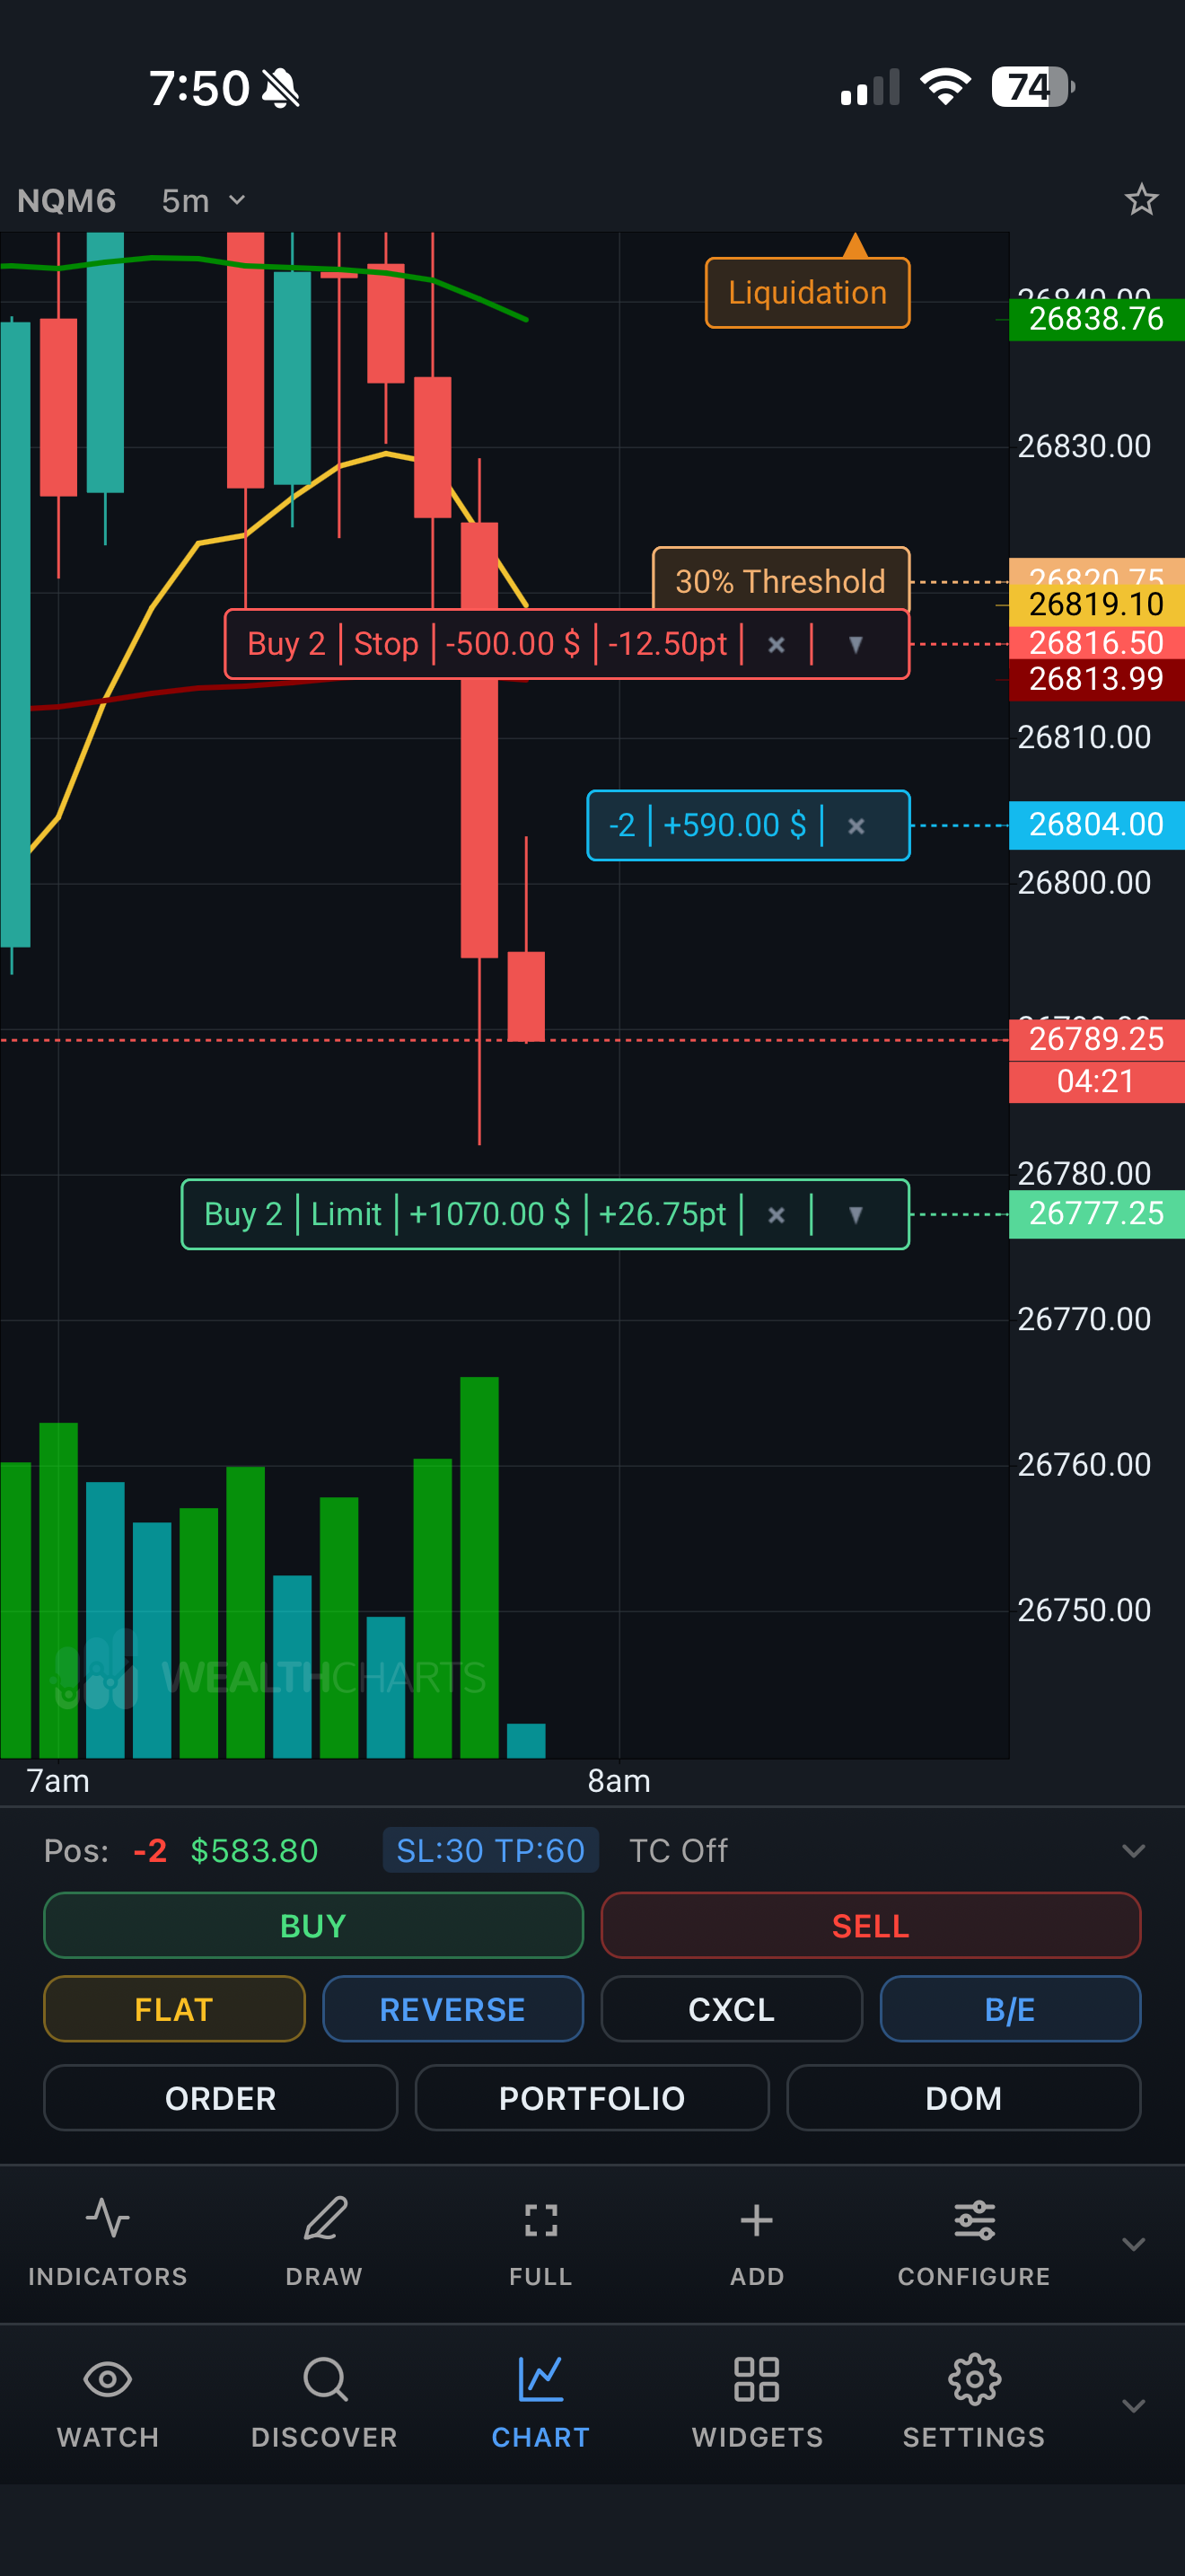Tap the 26804.00 blue price label
The width and height of the screenshot is (1185, 2576).
coord(1095,825)
